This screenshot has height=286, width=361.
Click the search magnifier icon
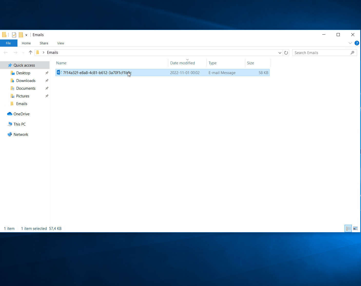(x=353, y=53)
